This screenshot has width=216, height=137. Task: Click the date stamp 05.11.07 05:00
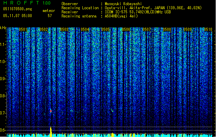pos(18,16)
